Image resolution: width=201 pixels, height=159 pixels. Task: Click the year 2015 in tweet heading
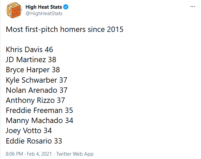pyautogui.click(x=115, y=29)
